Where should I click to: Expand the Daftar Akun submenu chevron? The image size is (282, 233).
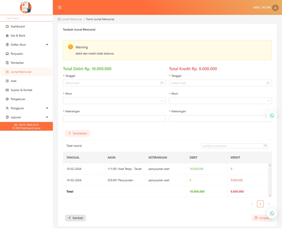47,44
